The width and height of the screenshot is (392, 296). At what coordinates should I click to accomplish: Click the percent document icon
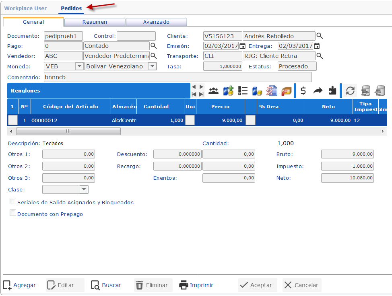(272, 91)
